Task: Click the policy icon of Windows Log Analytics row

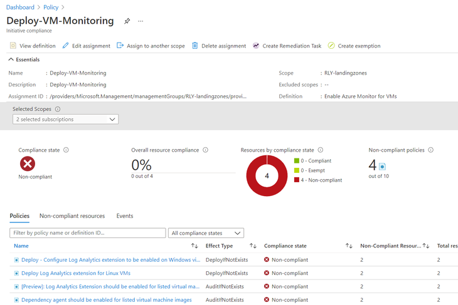Action: pyautogui.click(x=16, y=260)
